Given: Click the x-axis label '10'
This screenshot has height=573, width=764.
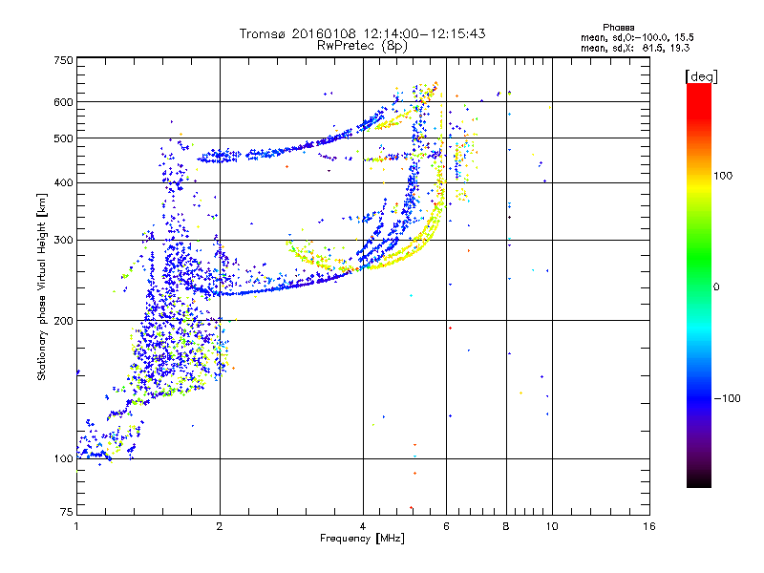Looking at the screenshot, I should click(x=552, y=526).
